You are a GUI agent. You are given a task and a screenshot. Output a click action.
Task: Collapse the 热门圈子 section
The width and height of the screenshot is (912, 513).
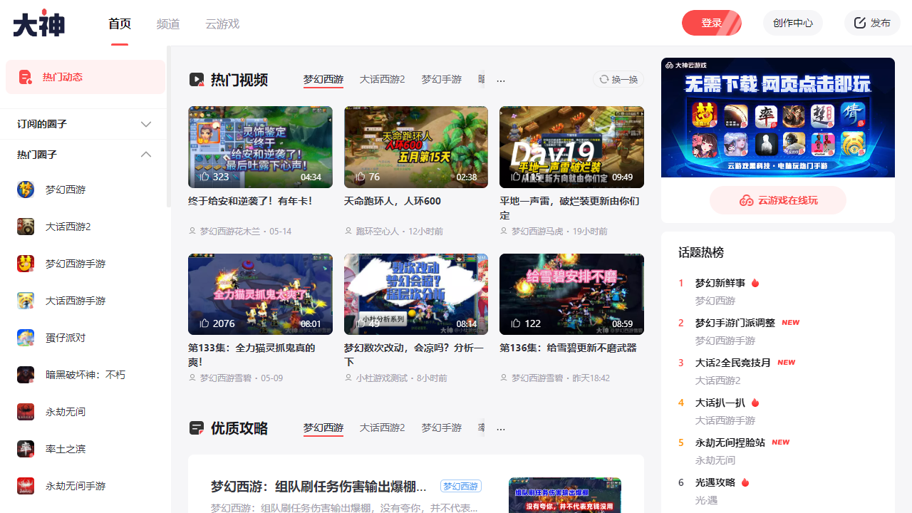tap(146, 155)
